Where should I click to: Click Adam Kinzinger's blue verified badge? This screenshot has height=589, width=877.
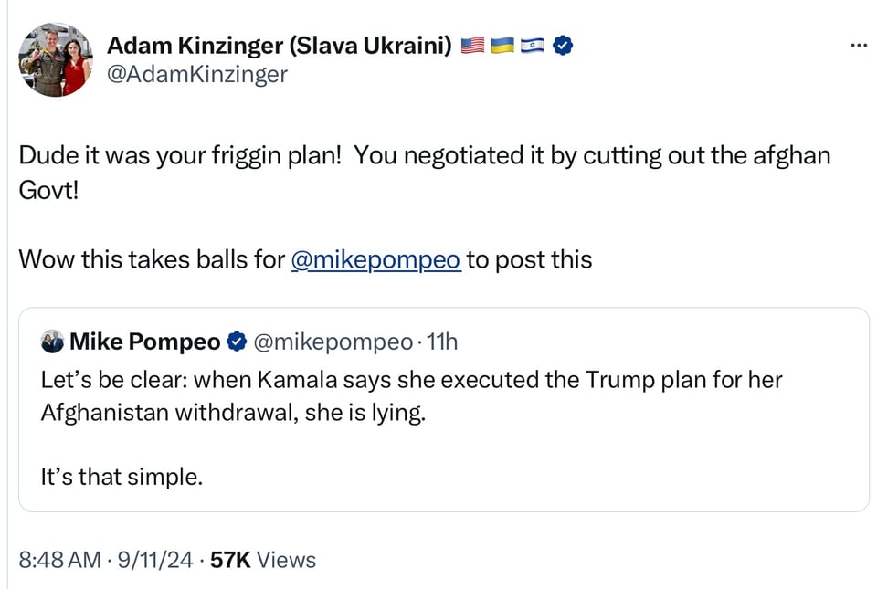(x=564, y=45)
